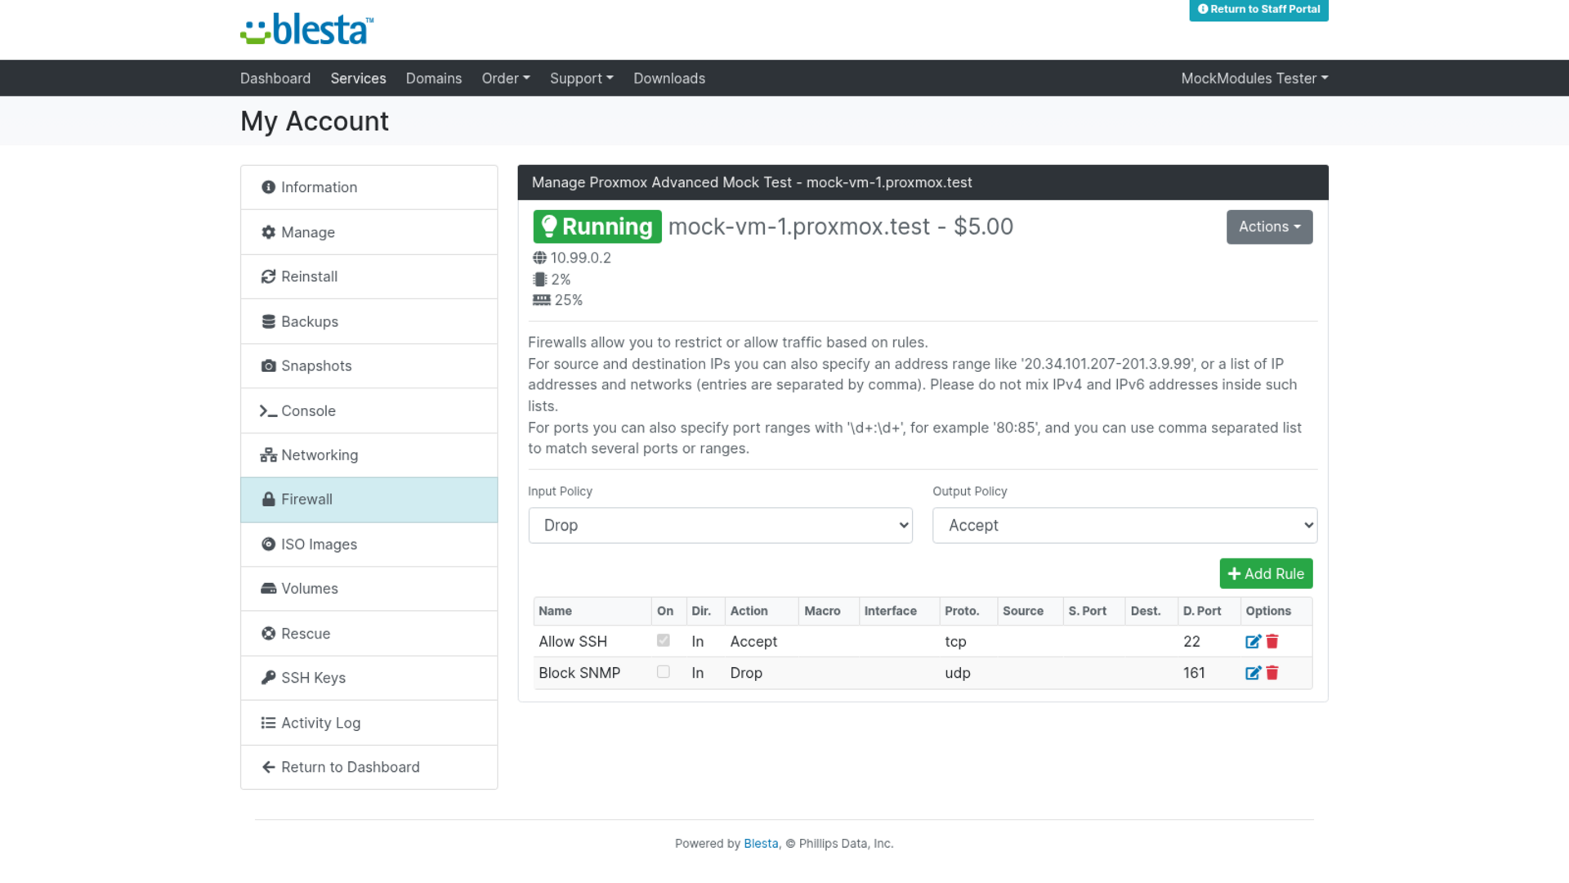This screenshot has height=883, width=1569.
Task: Open the Blesta footer link
Action: point(761,844)
